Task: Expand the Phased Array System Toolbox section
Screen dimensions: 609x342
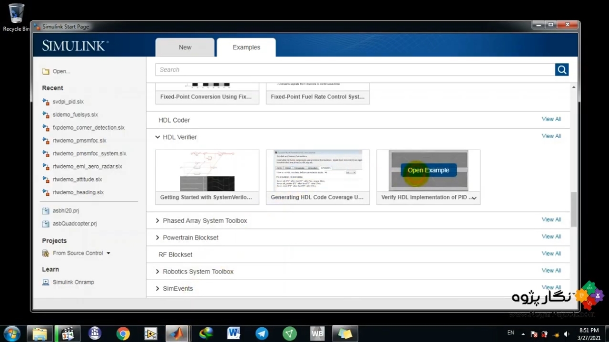Action: click(x=157, y=221)
